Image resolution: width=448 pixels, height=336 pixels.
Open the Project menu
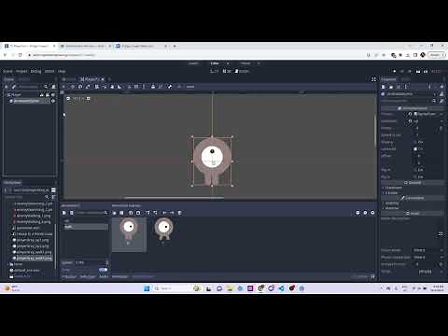pyautogui.click(x=21, y=71)
